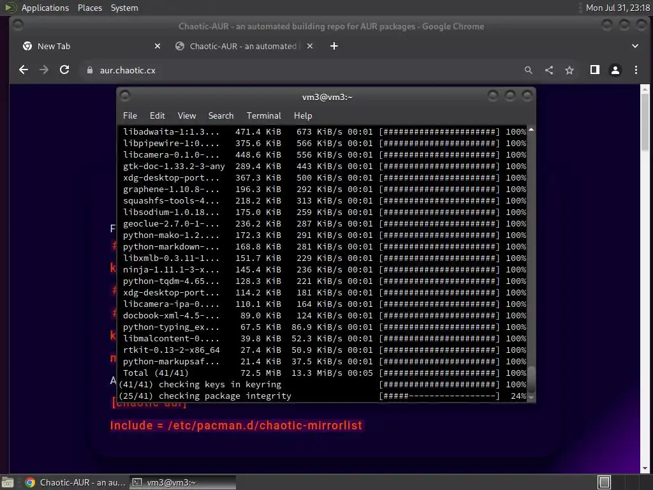Open the Chrome profile avatar icon
653x490 pixels.
coord(615,70)
